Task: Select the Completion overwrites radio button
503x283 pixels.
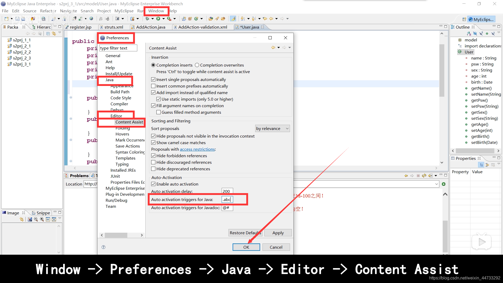Action: coord(197,65)
